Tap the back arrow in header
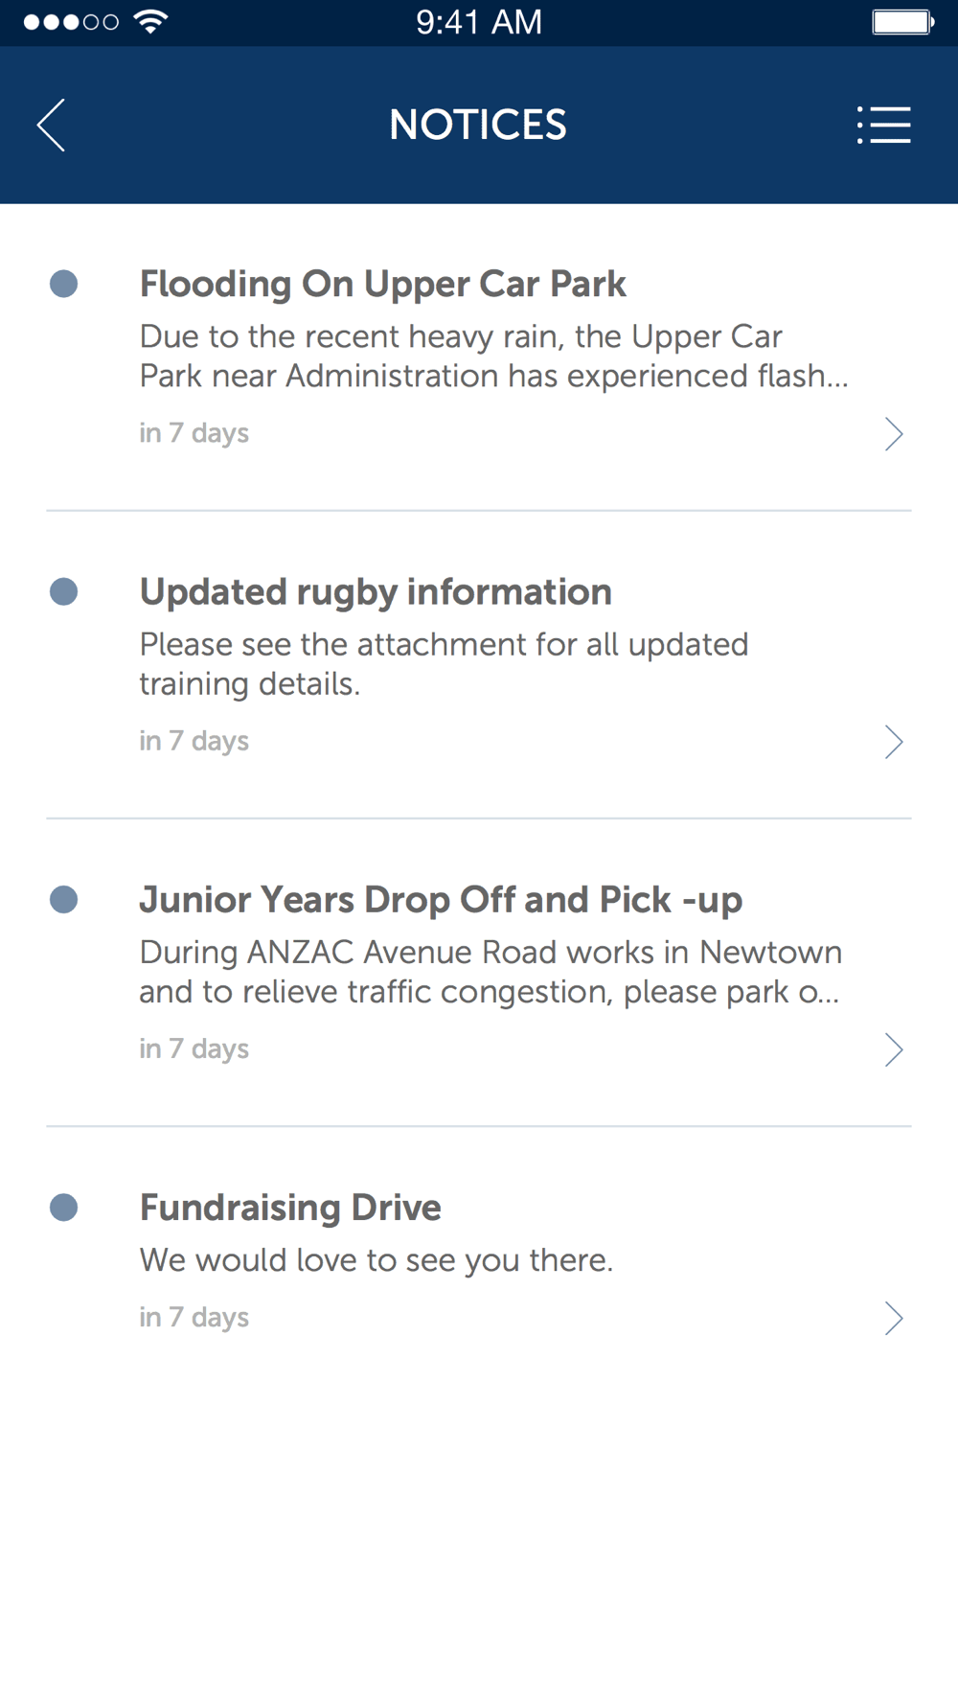 point(52,125)
